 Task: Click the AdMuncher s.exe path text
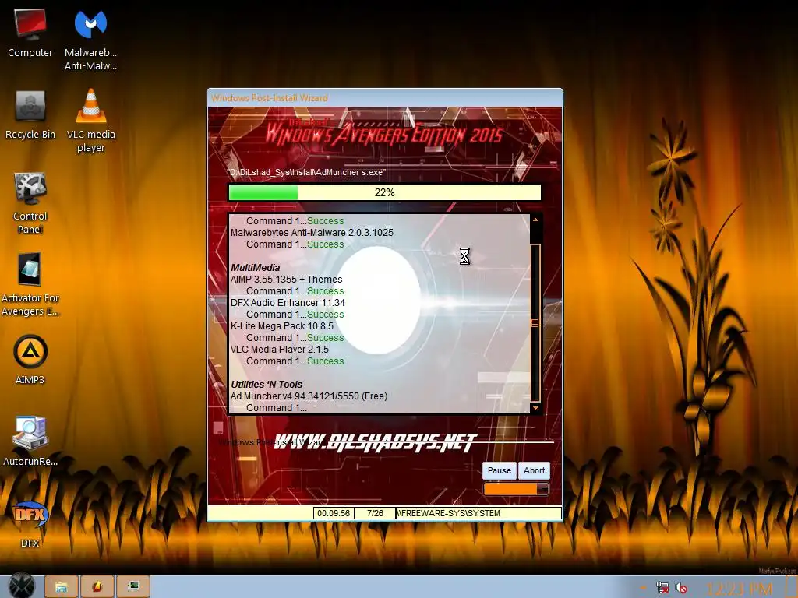click(x=307, y=172)
